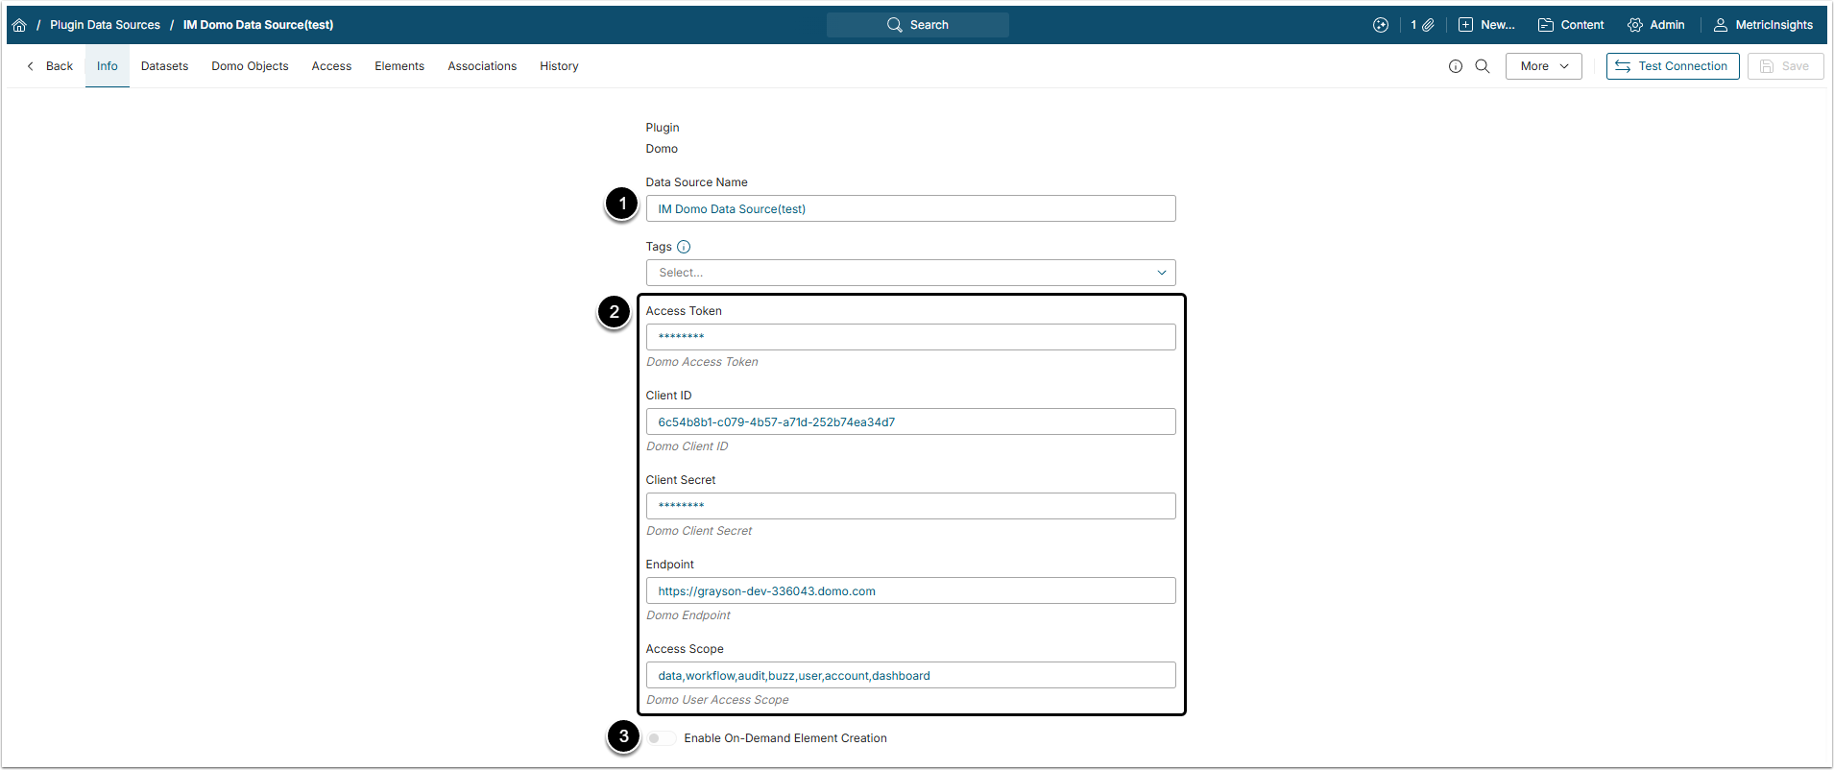Expand the Tags select dropdown
This screenshot has width=1834, height=770.
coord(910,273)
